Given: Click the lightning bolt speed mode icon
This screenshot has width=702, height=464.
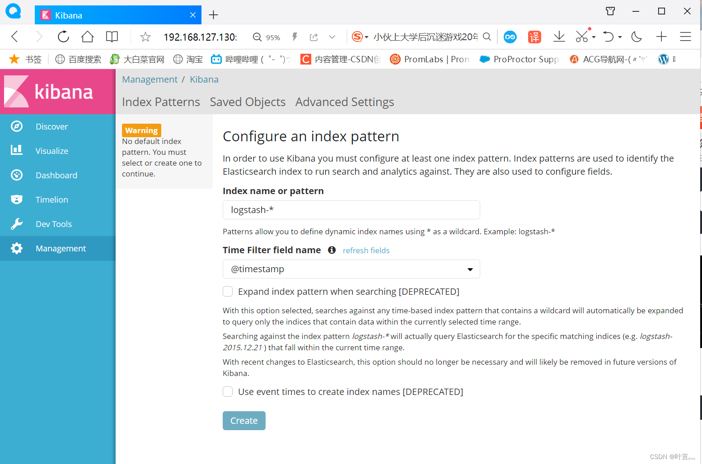Looking at the screenshot, I should (x=295, y=37).
